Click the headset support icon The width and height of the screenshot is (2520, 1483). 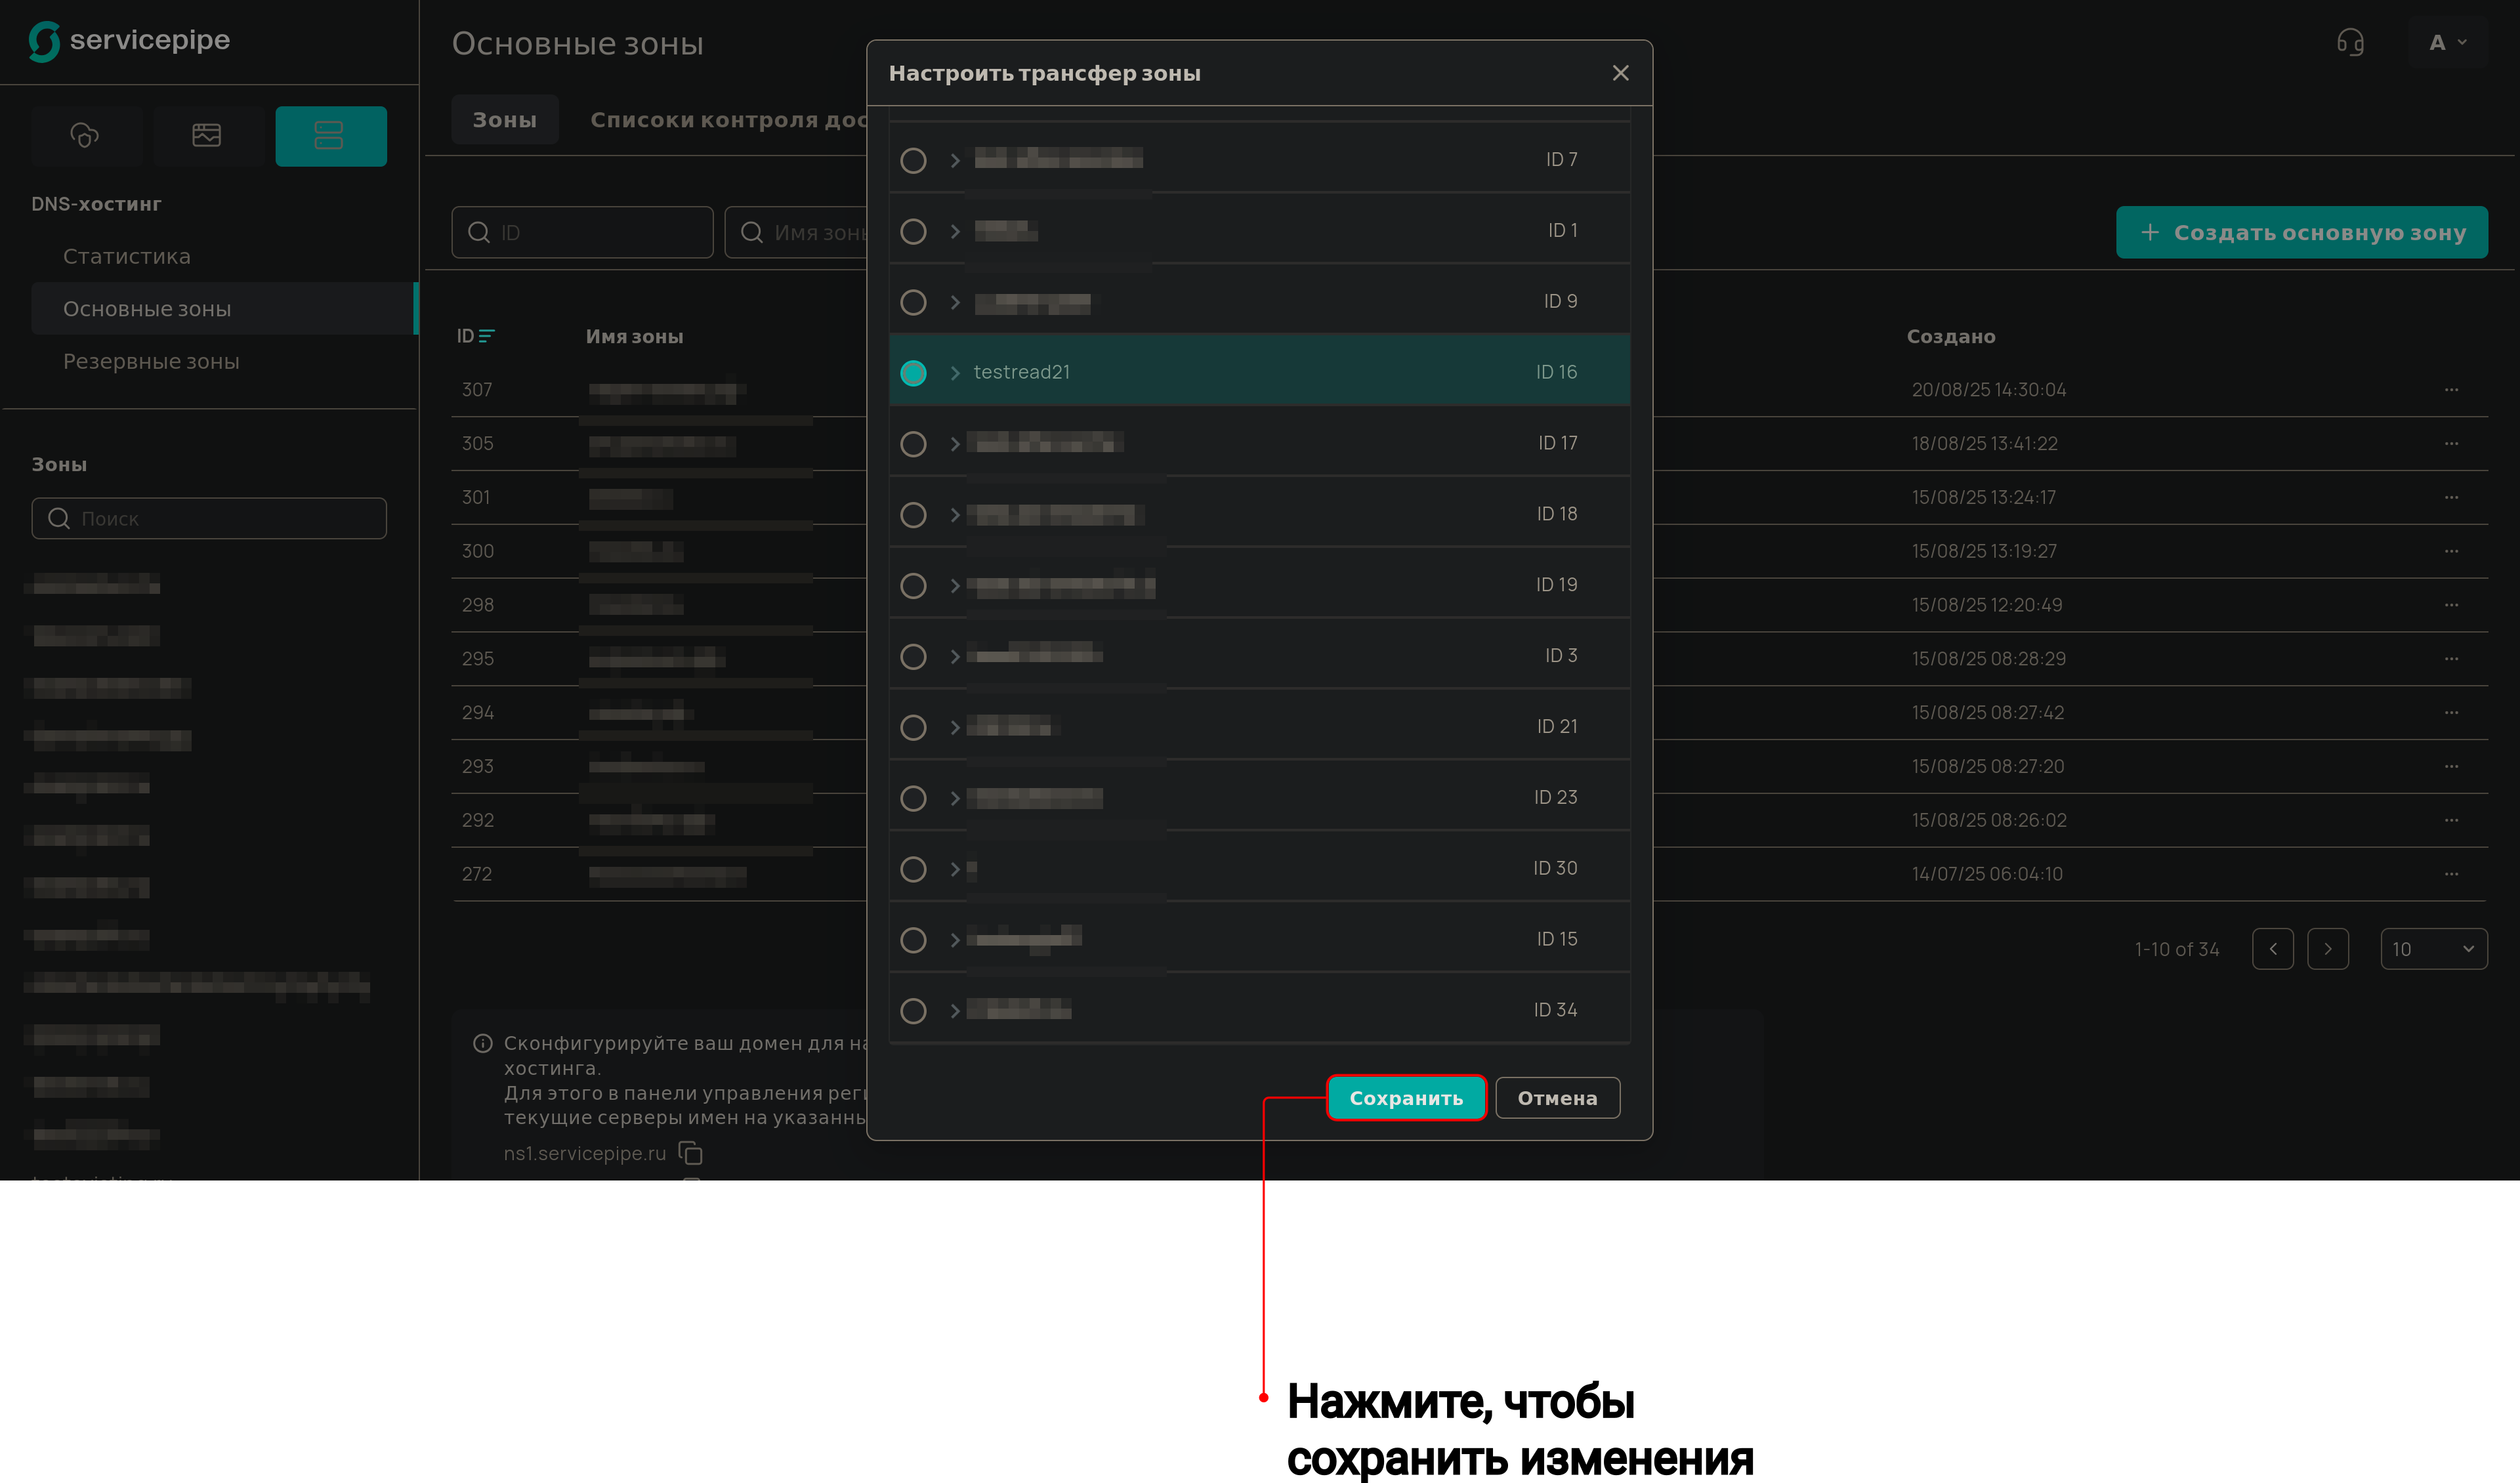click(2350, 43)
